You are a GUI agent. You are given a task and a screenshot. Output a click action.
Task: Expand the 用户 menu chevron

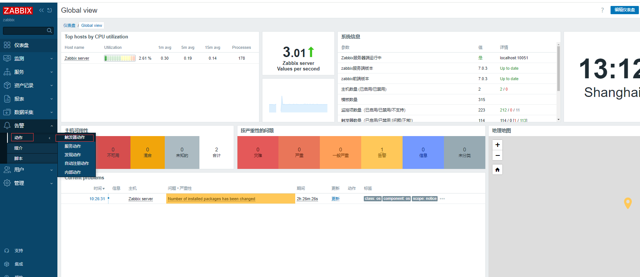(x=51, y=170)
